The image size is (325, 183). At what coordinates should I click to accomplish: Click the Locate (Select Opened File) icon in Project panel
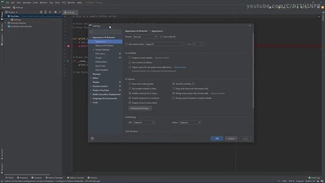pyautogui.click(x=41, y=12)
